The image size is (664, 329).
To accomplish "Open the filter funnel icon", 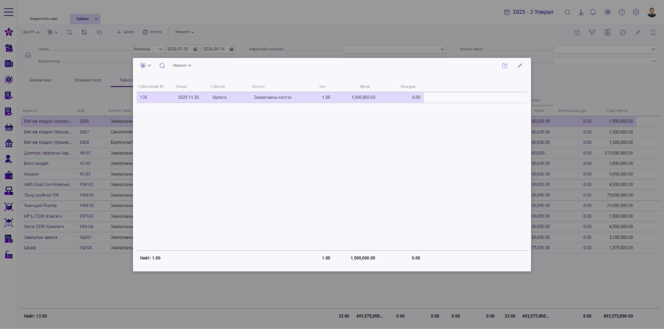I will (x=592, y=33).
